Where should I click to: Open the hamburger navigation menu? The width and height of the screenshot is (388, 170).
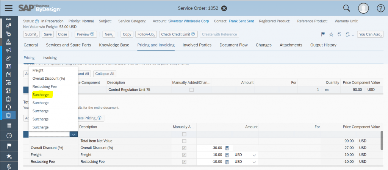9,8
